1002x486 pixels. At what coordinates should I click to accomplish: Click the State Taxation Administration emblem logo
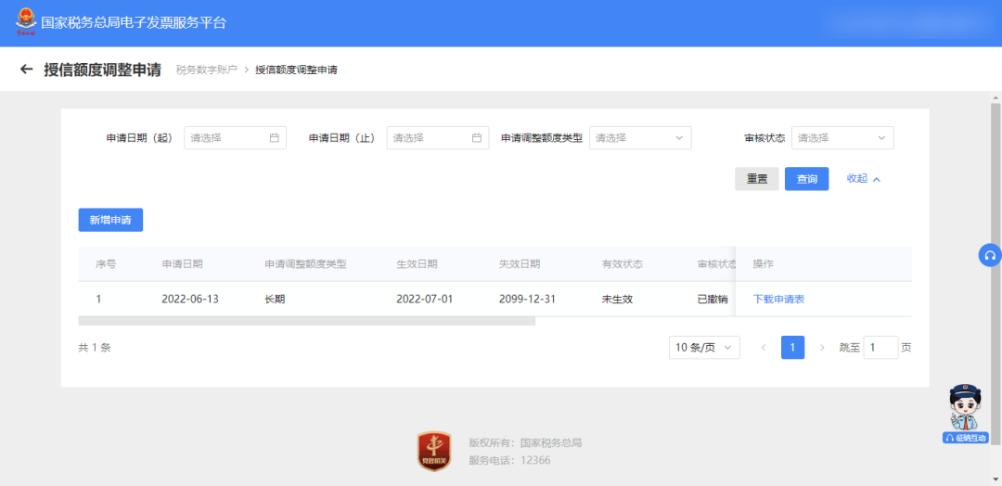coord(25,22)
